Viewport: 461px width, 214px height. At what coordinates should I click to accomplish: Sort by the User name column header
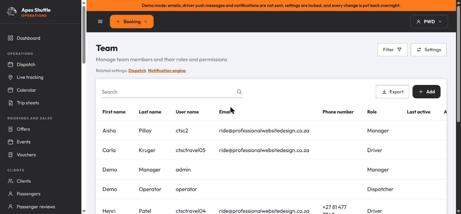click(187, 112)
